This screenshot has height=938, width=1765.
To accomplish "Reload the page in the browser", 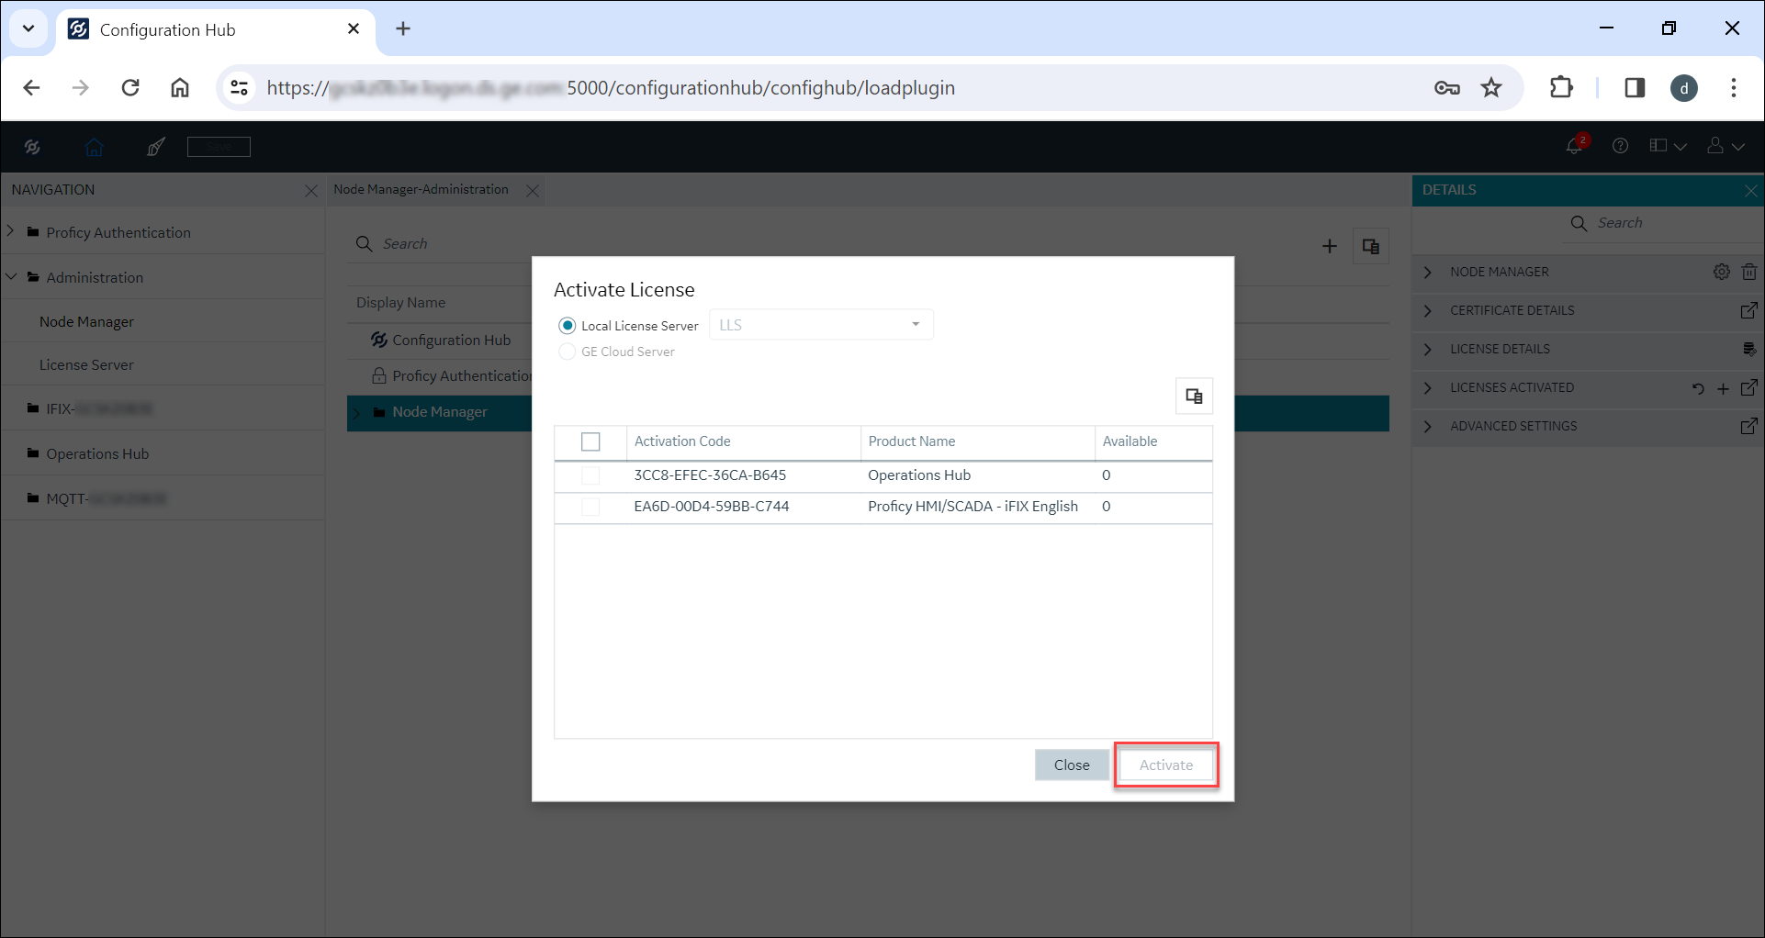I will pyautogui.click(x=130, y=87).
